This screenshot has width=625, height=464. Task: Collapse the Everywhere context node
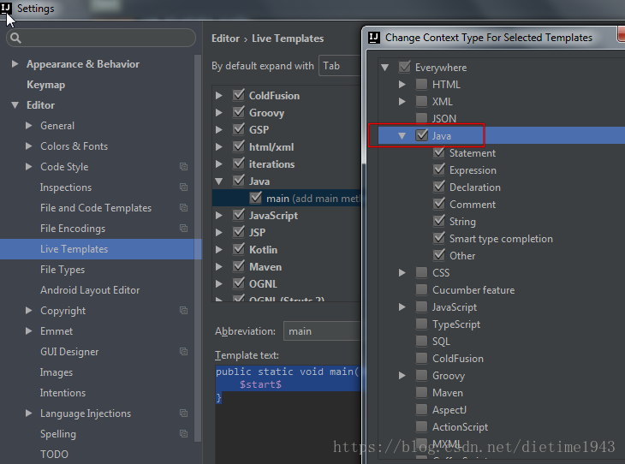point(385,68)
